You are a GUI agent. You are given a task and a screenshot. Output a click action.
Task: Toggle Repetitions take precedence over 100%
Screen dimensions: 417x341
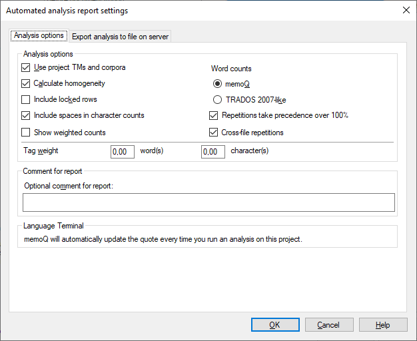coord(214,116)
